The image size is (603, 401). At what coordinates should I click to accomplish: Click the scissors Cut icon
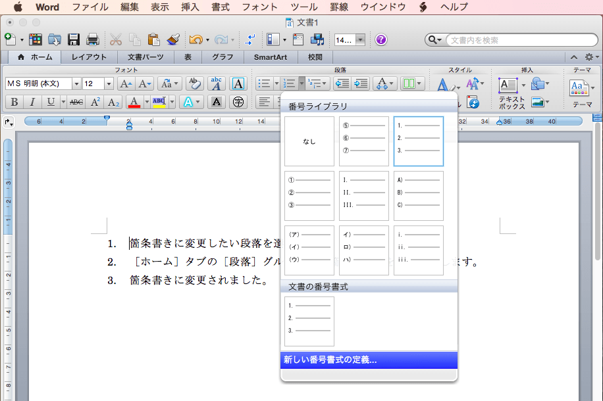click(x=116, y=39)
